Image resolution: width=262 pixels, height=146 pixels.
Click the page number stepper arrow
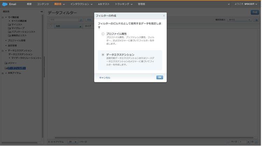click(x=248, y=142)
